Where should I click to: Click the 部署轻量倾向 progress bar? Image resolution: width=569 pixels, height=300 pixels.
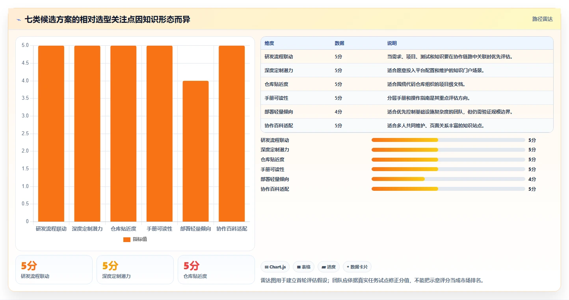coord(448,179)
